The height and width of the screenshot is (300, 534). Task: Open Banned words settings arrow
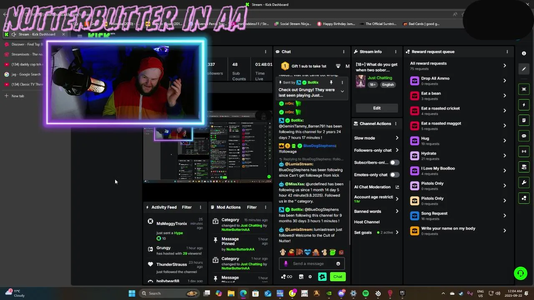(397, 211)
